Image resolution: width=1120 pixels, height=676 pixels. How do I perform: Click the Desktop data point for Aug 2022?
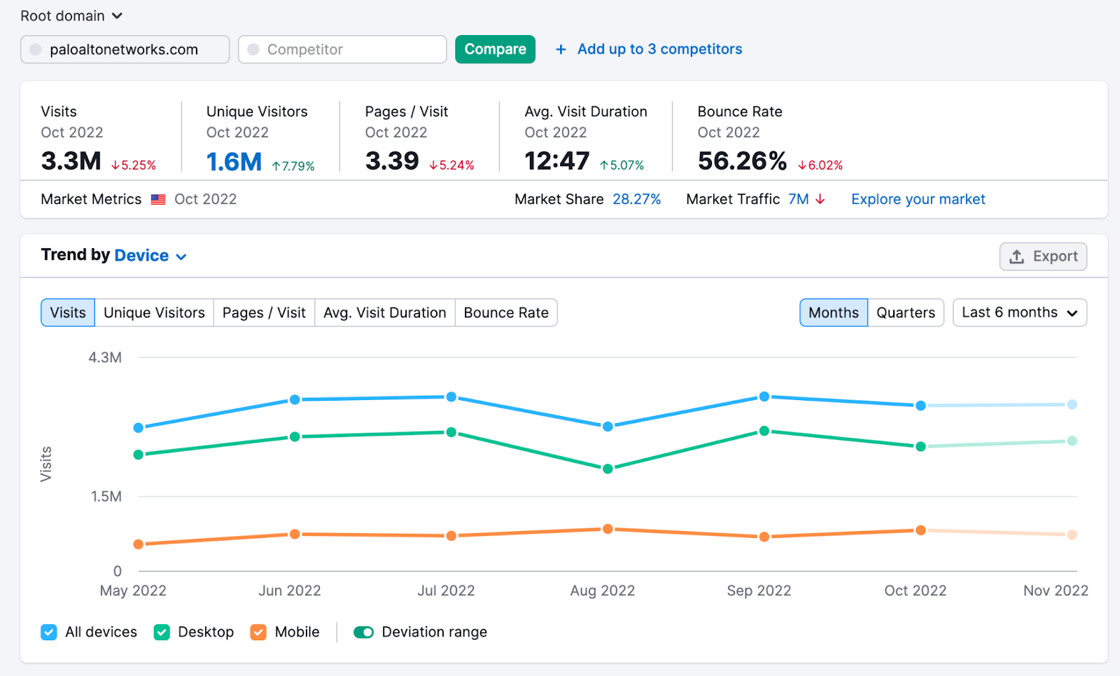608,469
